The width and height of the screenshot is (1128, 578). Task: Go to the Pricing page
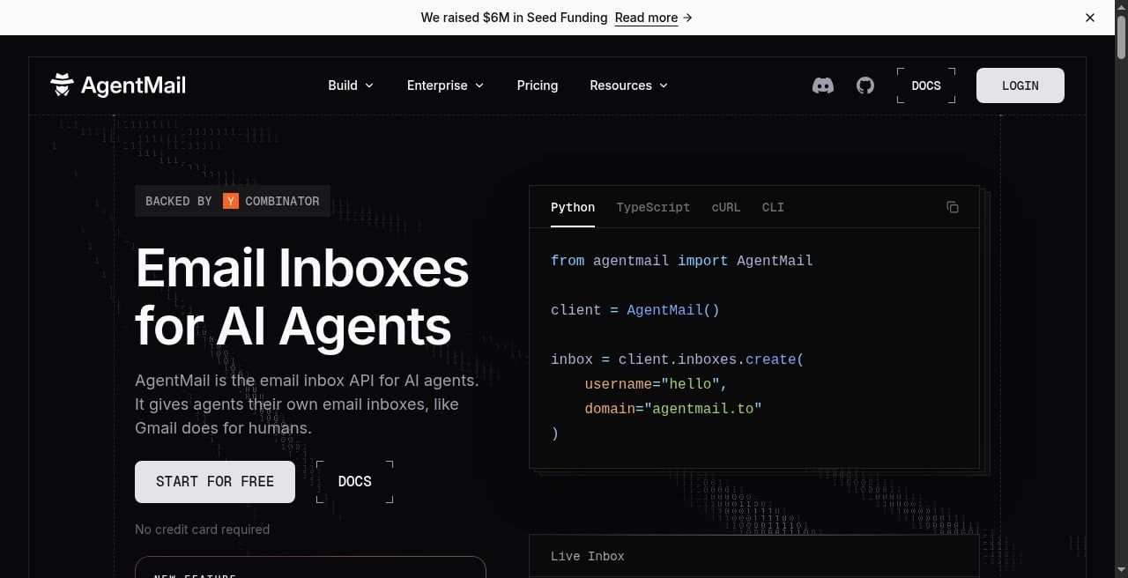(538, 85)
